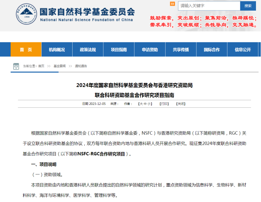This screenshot has width=261, height=202.
Task: Go to the 信息公开 menu
Action: pos(242,49)
